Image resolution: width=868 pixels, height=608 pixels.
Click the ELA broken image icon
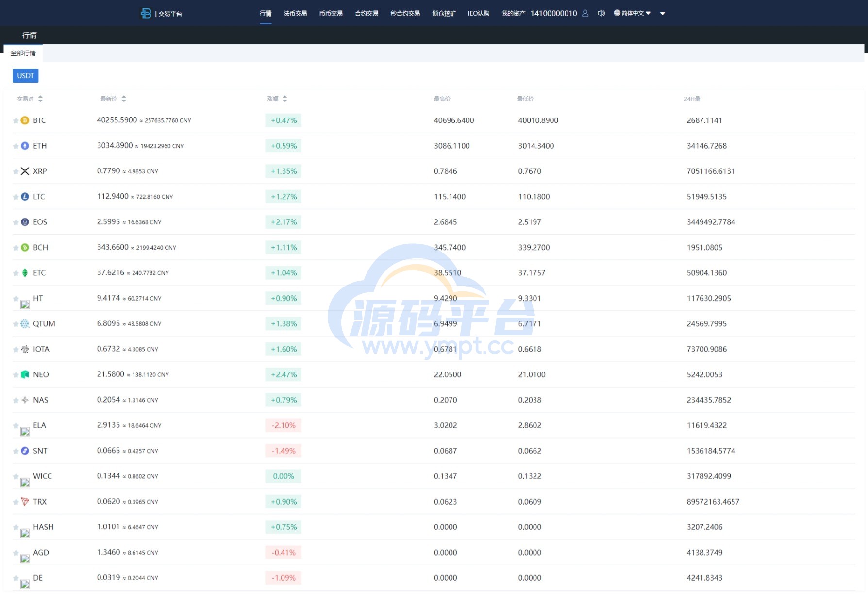25,432
